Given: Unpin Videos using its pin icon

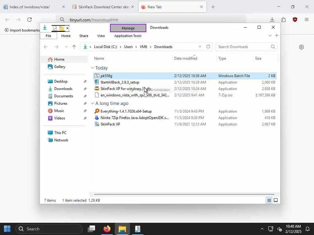Looking at the screenshot, I should pos(85,118).
